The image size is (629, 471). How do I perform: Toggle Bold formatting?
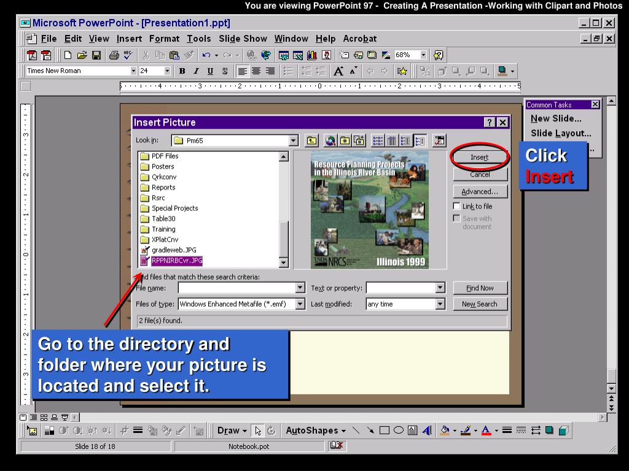coord(182,71)
